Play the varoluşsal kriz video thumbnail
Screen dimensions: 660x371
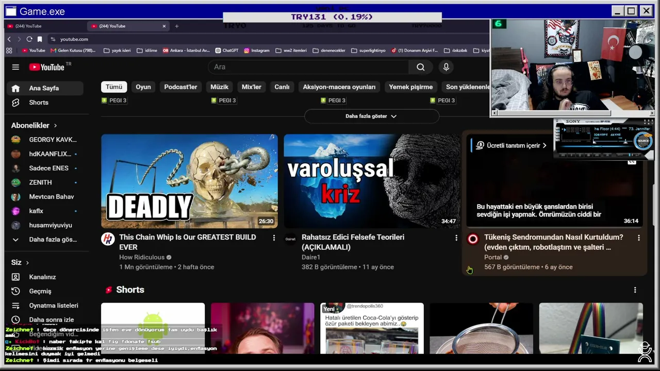coord(372,181)
